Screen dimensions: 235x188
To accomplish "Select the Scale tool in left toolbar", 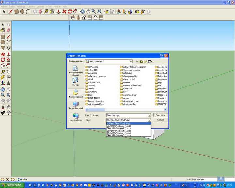I will click(3, 66).
